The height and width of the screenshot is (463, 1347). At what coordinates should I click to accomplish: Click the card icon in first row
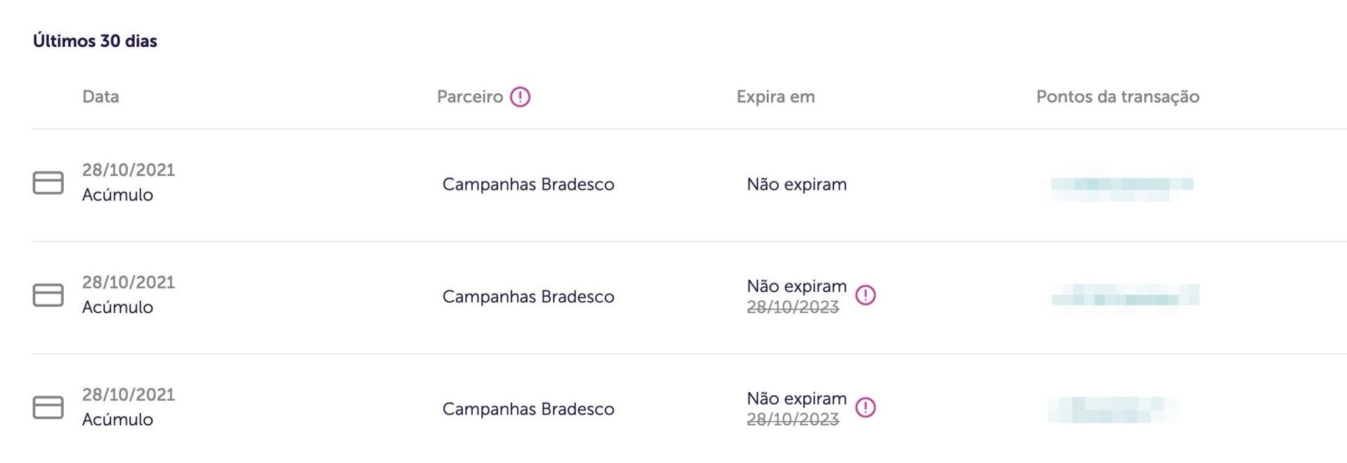click(x=48, y=183)
